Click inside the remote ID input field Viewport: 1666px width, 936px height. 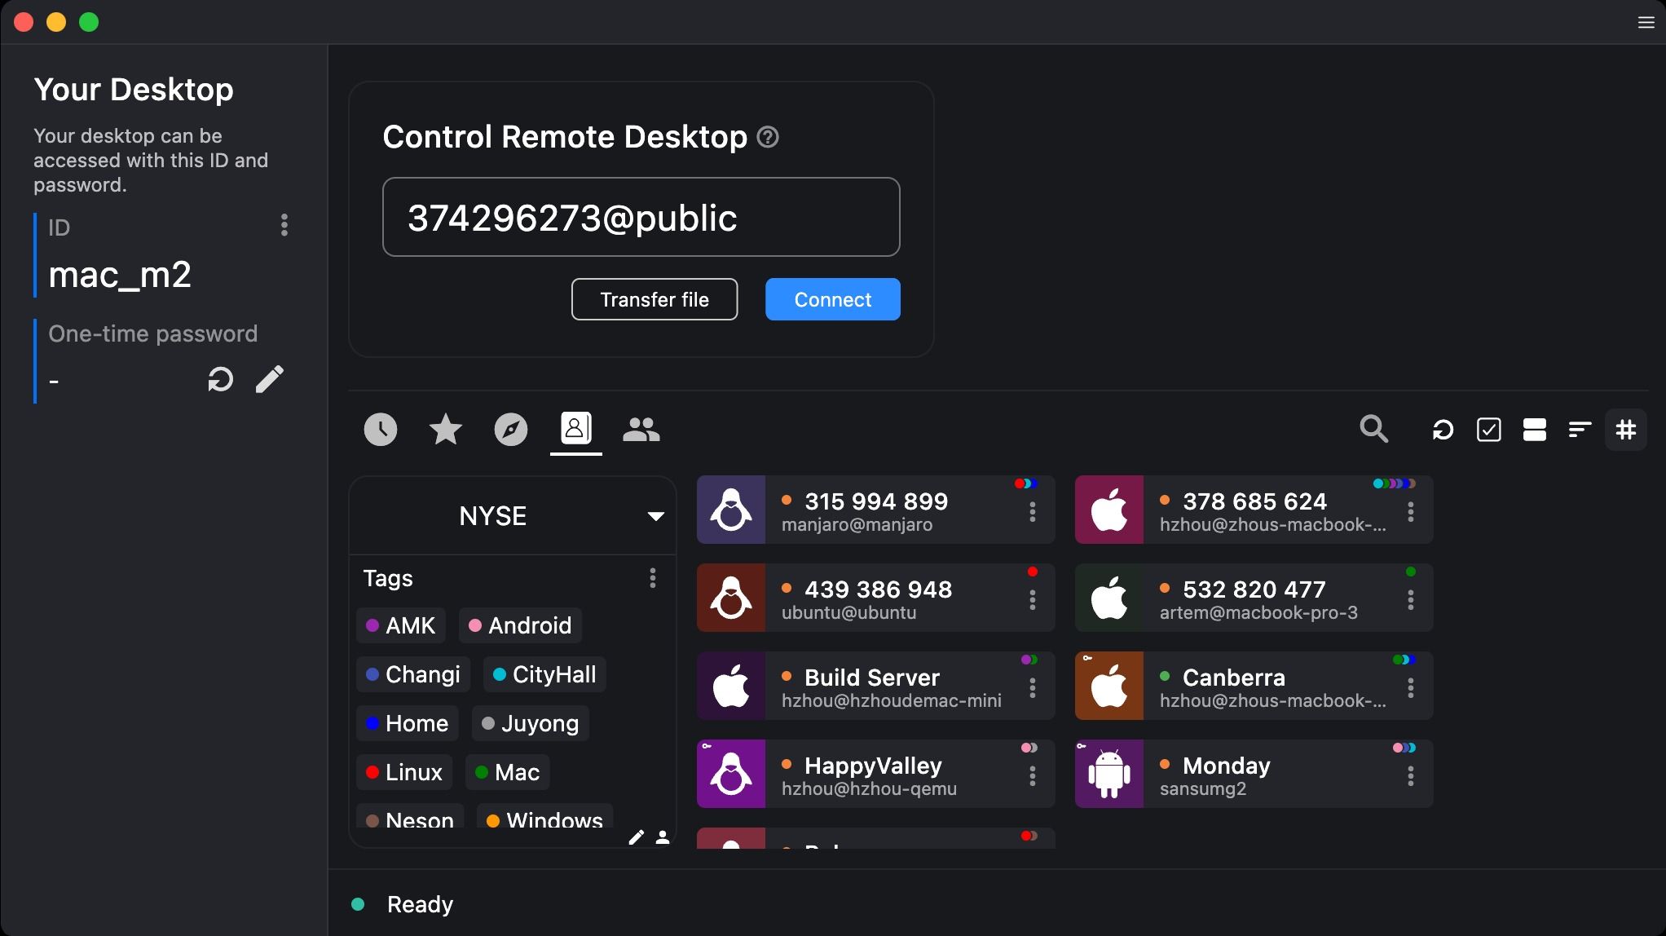click(x=641, y=217)
